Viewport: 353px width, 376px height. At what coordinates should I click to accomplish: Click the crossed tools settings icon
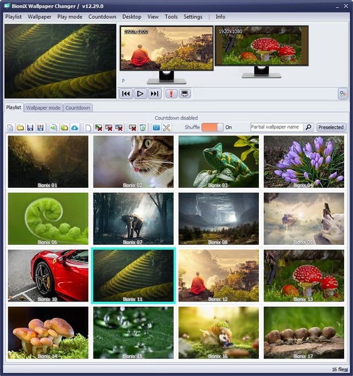point(166,127)
